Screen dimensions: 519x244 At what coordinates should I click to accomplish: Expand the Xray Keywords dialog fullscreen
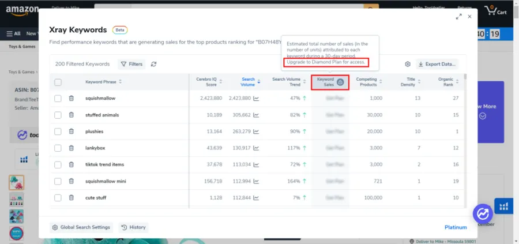tap(459, 17)
